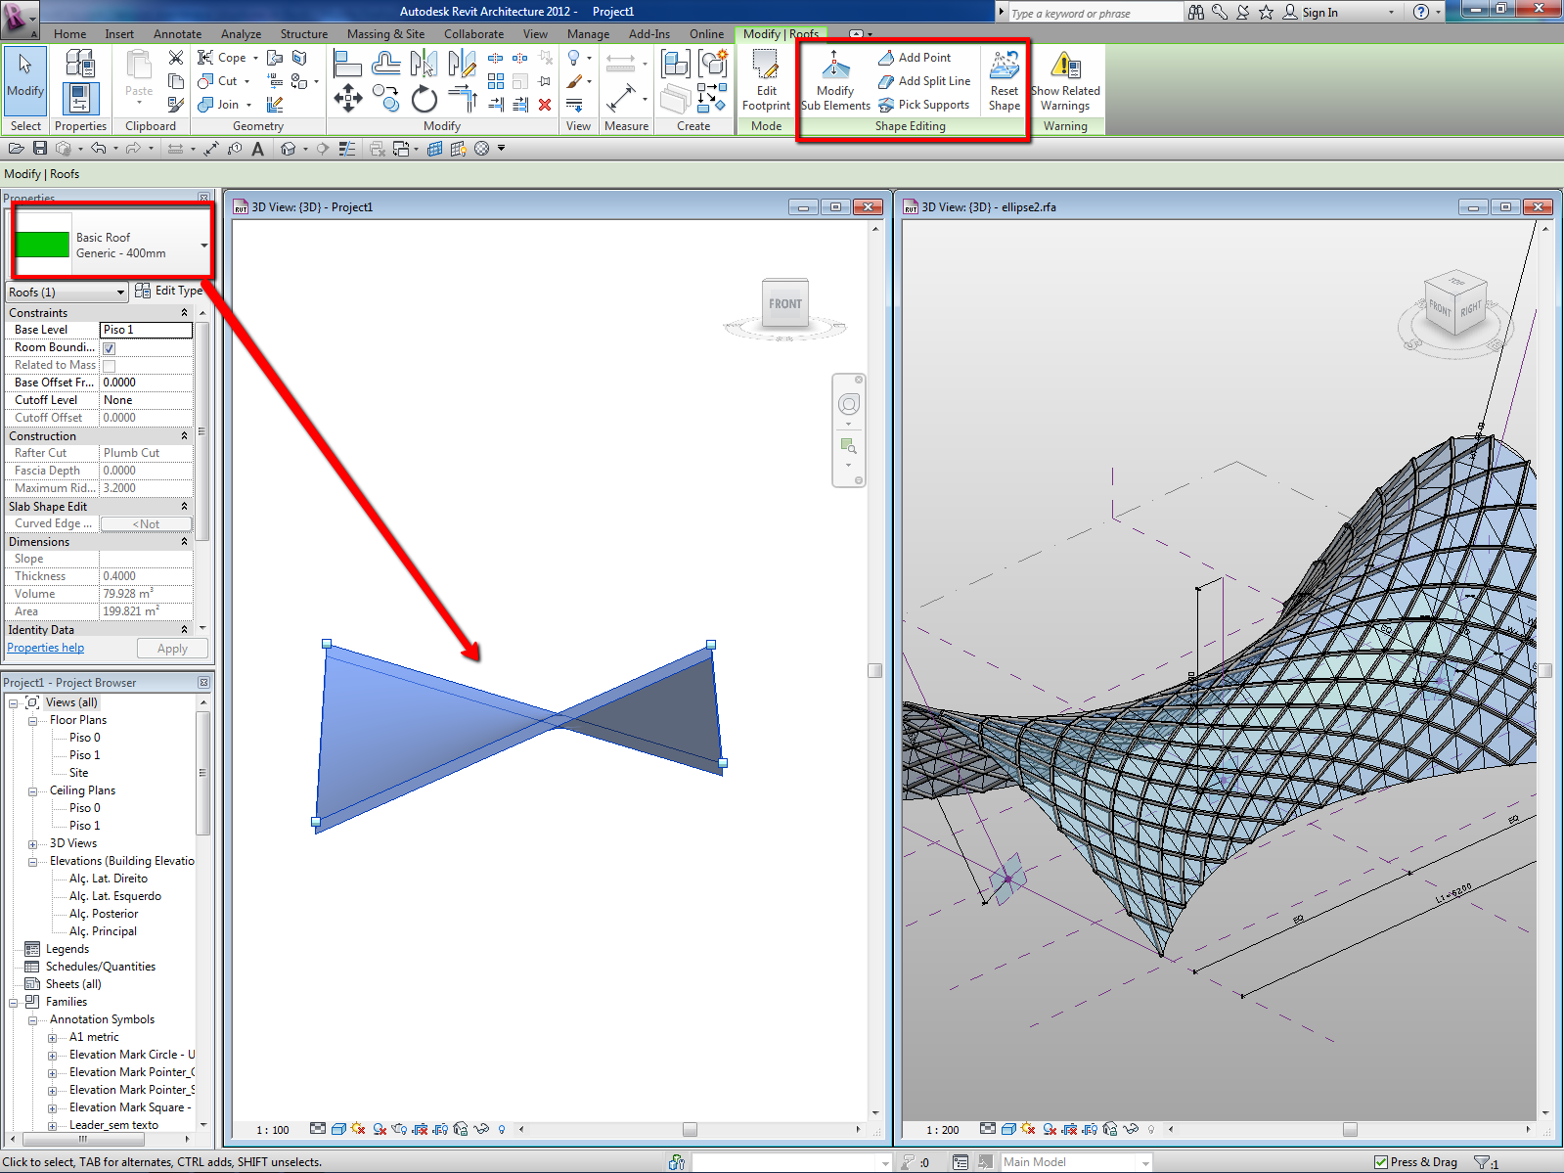Click the Base Level input field
Image resolution: width=1564 pixels, height=1173 pixels.
point(146,331)
